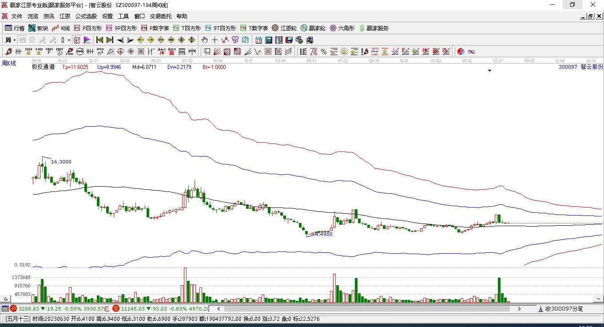Click the 行情 quotes button
The width and height of the screenshot is (604, 327).
[15, 28]
